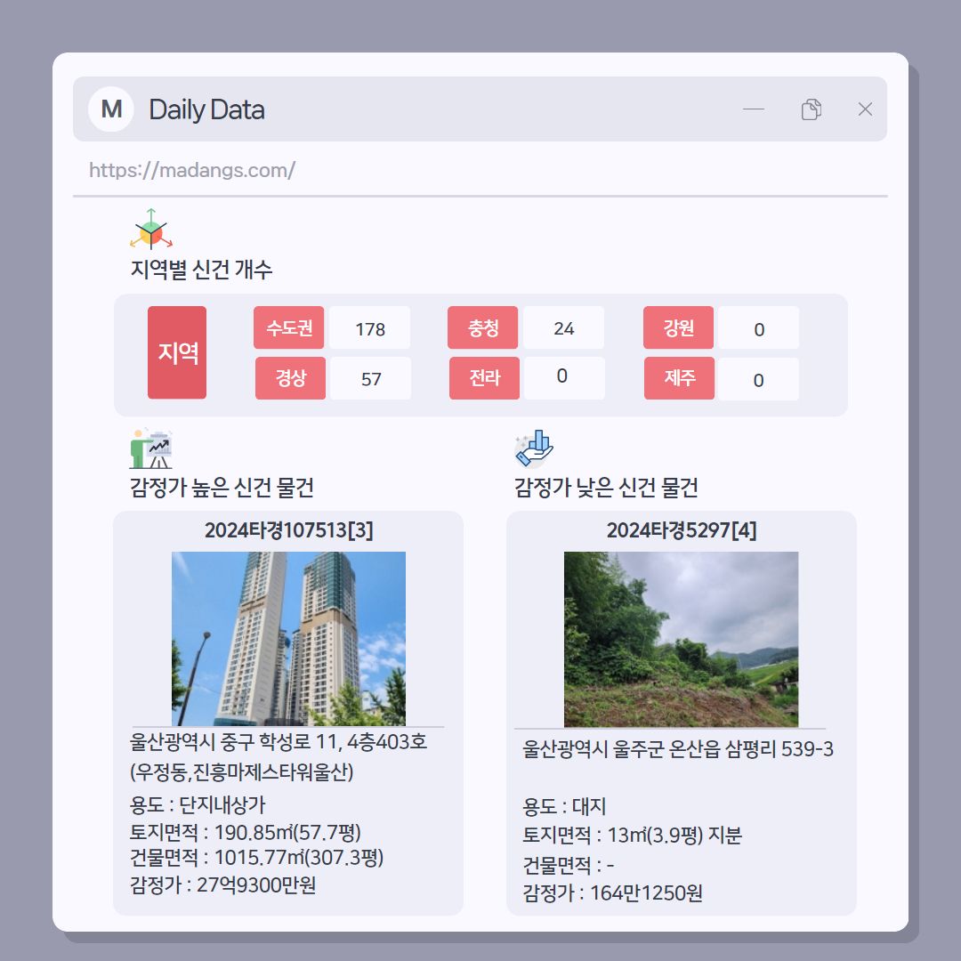961x961 pixels.
Task: Click the 경상 count value 57
Action: coord(371,379)
